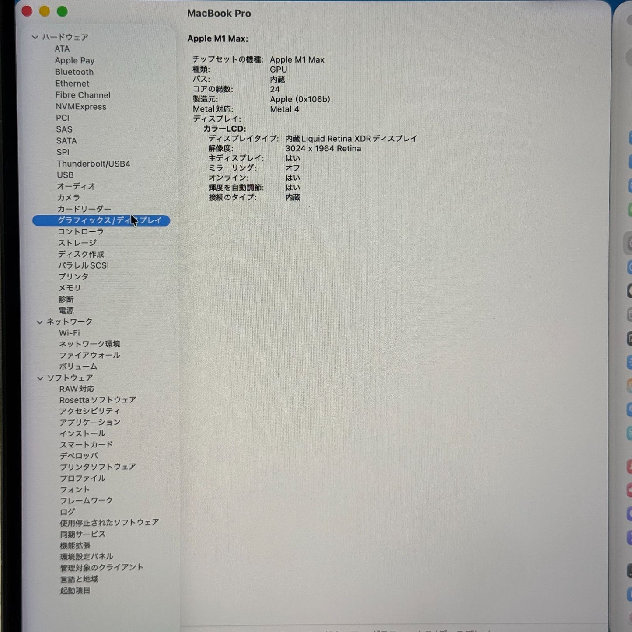
Task: Select RAW対応 in the sidebar
Action: click(x=77, y=389)
